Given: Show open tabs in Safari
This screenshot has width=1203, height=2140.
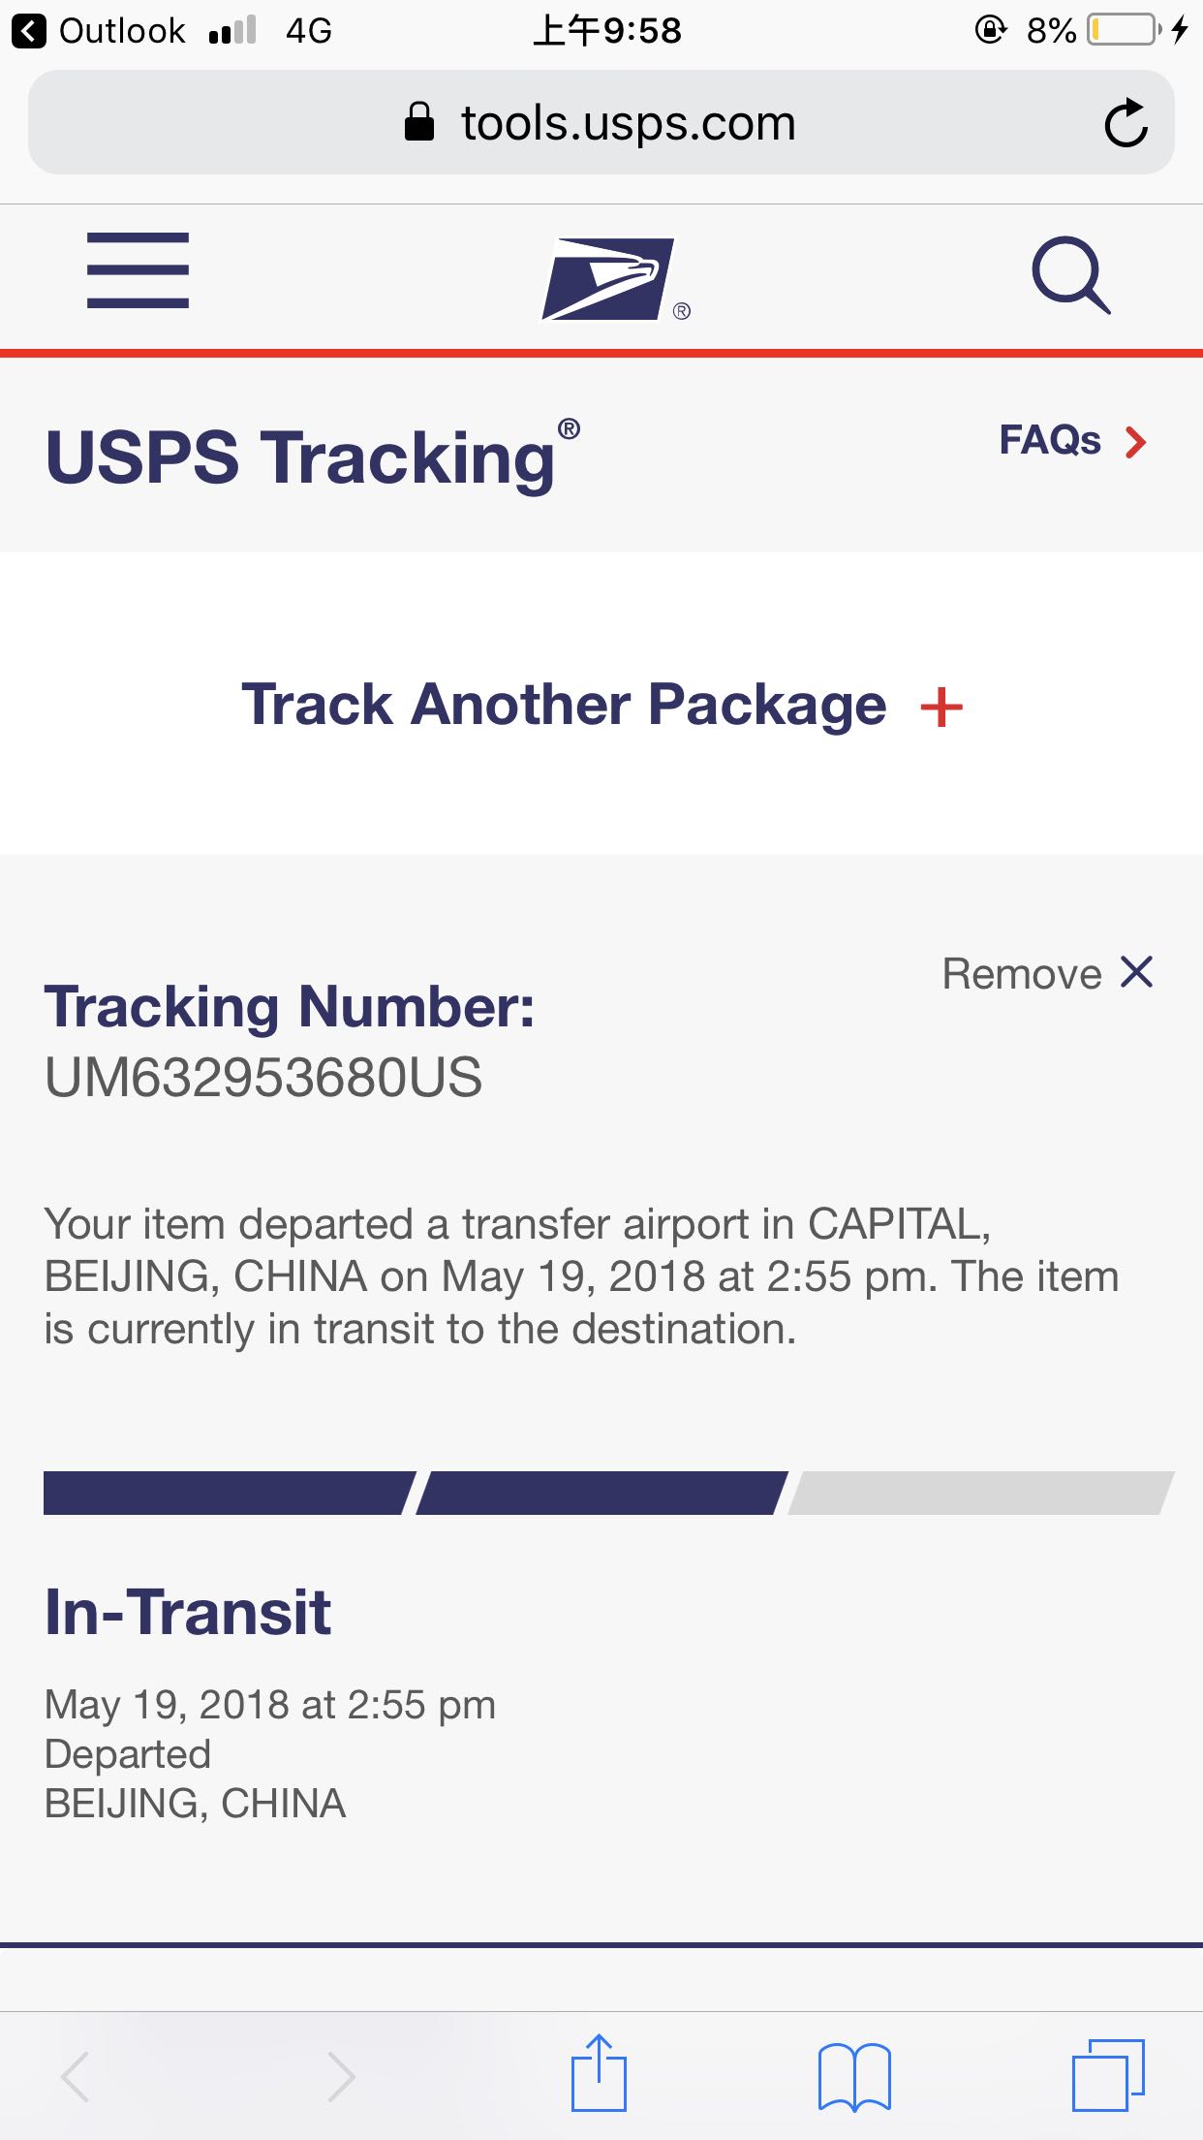Looking at the screenshot, I should 1108,2075.
